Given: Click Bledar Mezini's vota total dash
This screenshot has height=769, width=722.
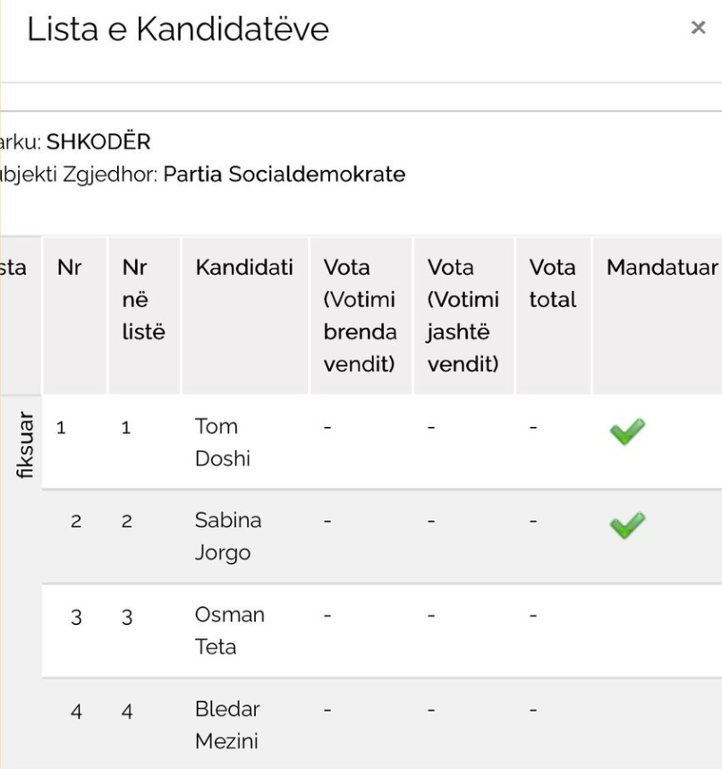Looking at the screenshot, I should point(533,710).
